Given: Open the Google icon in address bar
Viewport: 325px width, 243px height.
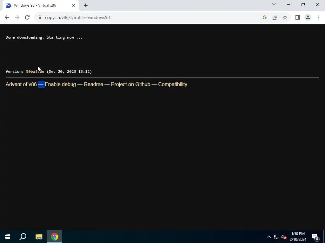Looking at the screenshot, I should [x=264, y=18].
